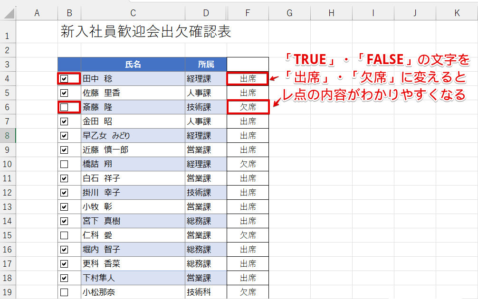Select column J header
The height and width of the screenshot is (299, 478).
click(415, 13)
